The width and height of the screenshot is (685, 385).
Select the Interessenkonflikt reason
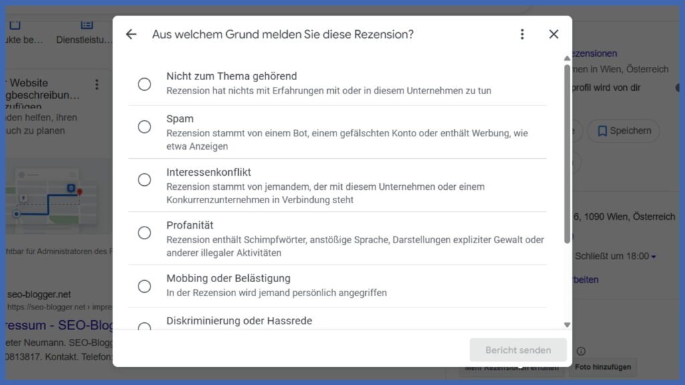point(144,179)
